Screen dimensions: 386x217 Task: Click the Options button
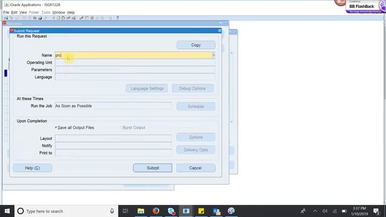[196, 137]
